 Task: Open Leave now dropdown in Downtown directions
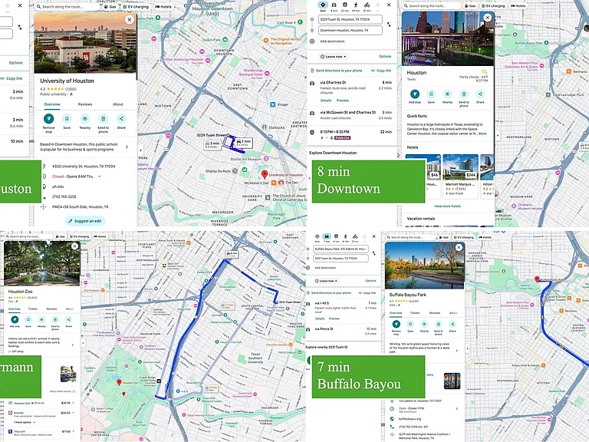coord(333,56)
